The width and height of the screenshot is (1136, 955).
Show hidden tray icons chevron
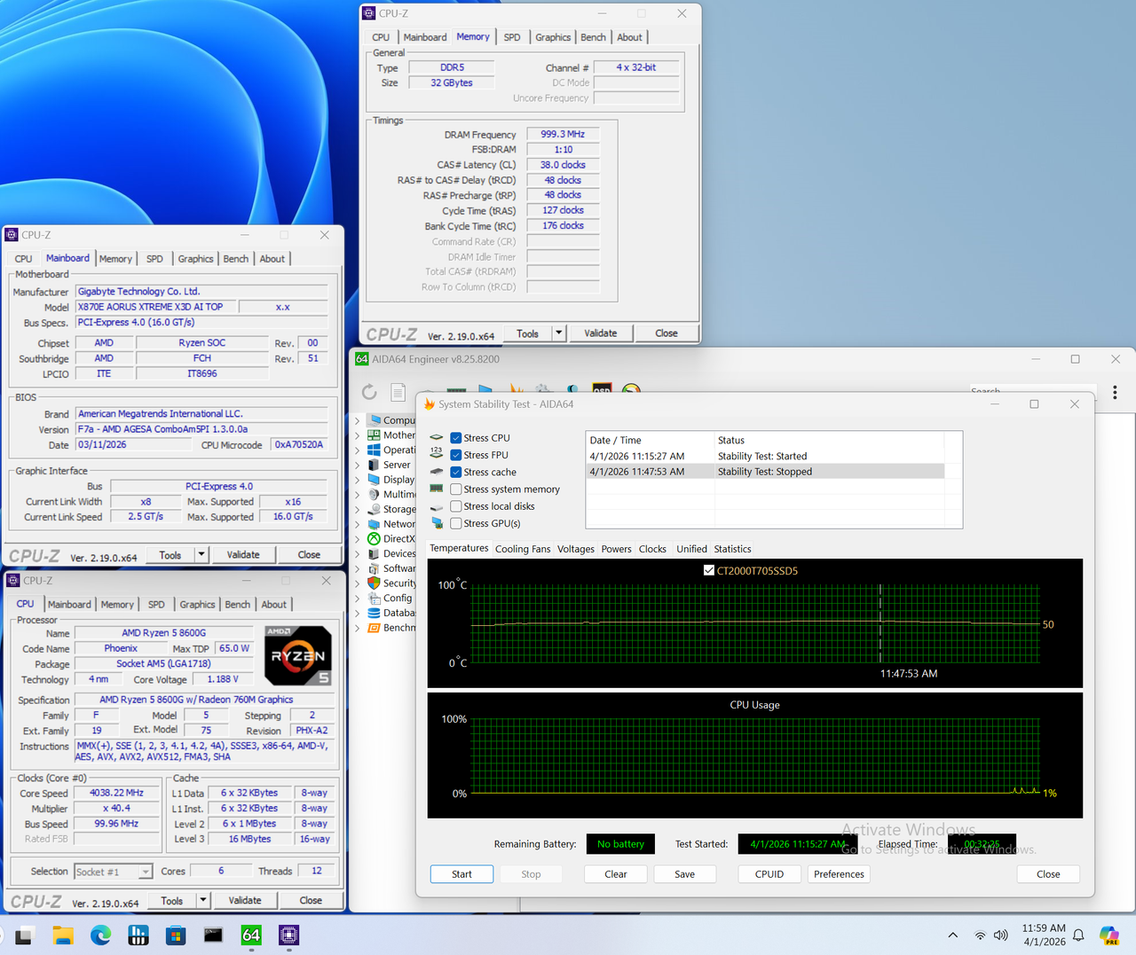click(952, 935)
